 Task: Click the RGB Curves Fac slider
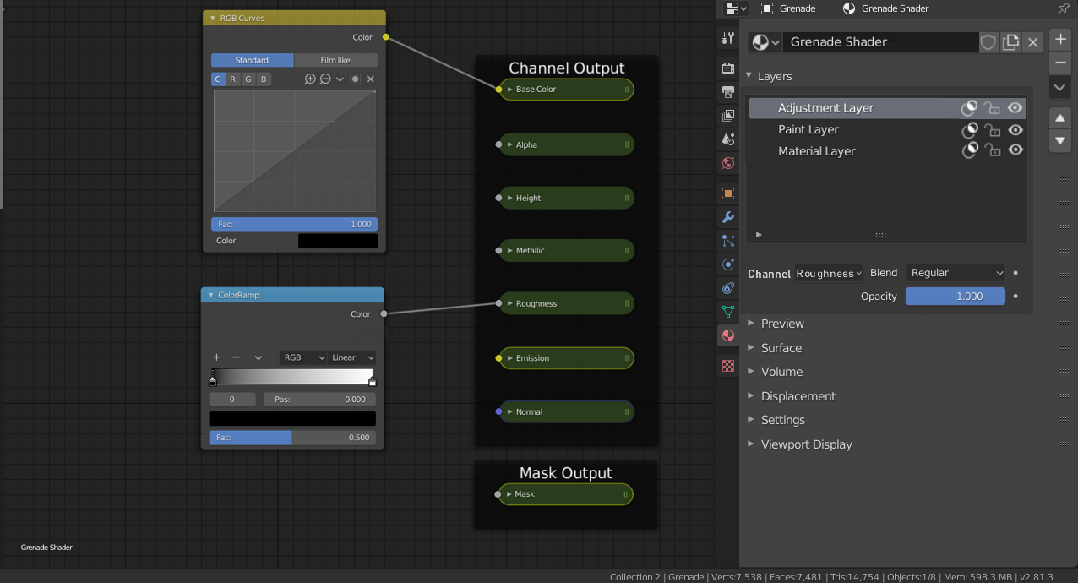coord(294,224)
